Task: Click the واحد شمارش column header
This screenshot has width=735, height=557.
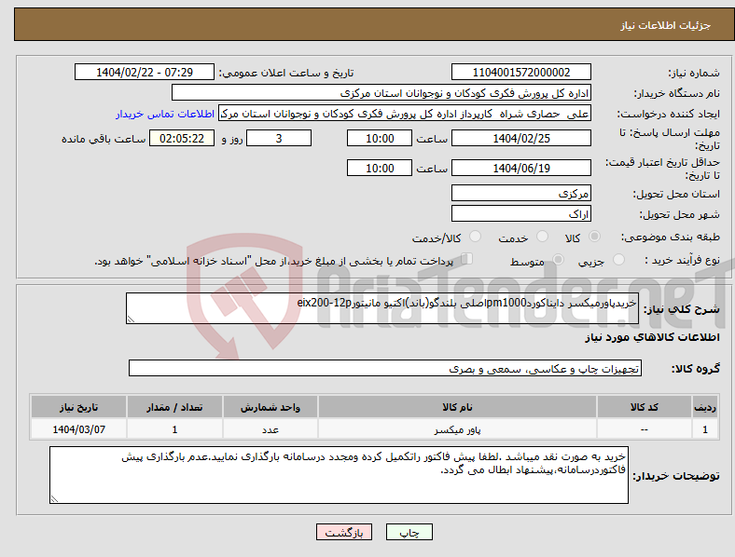Action: (x=270, y=407)
